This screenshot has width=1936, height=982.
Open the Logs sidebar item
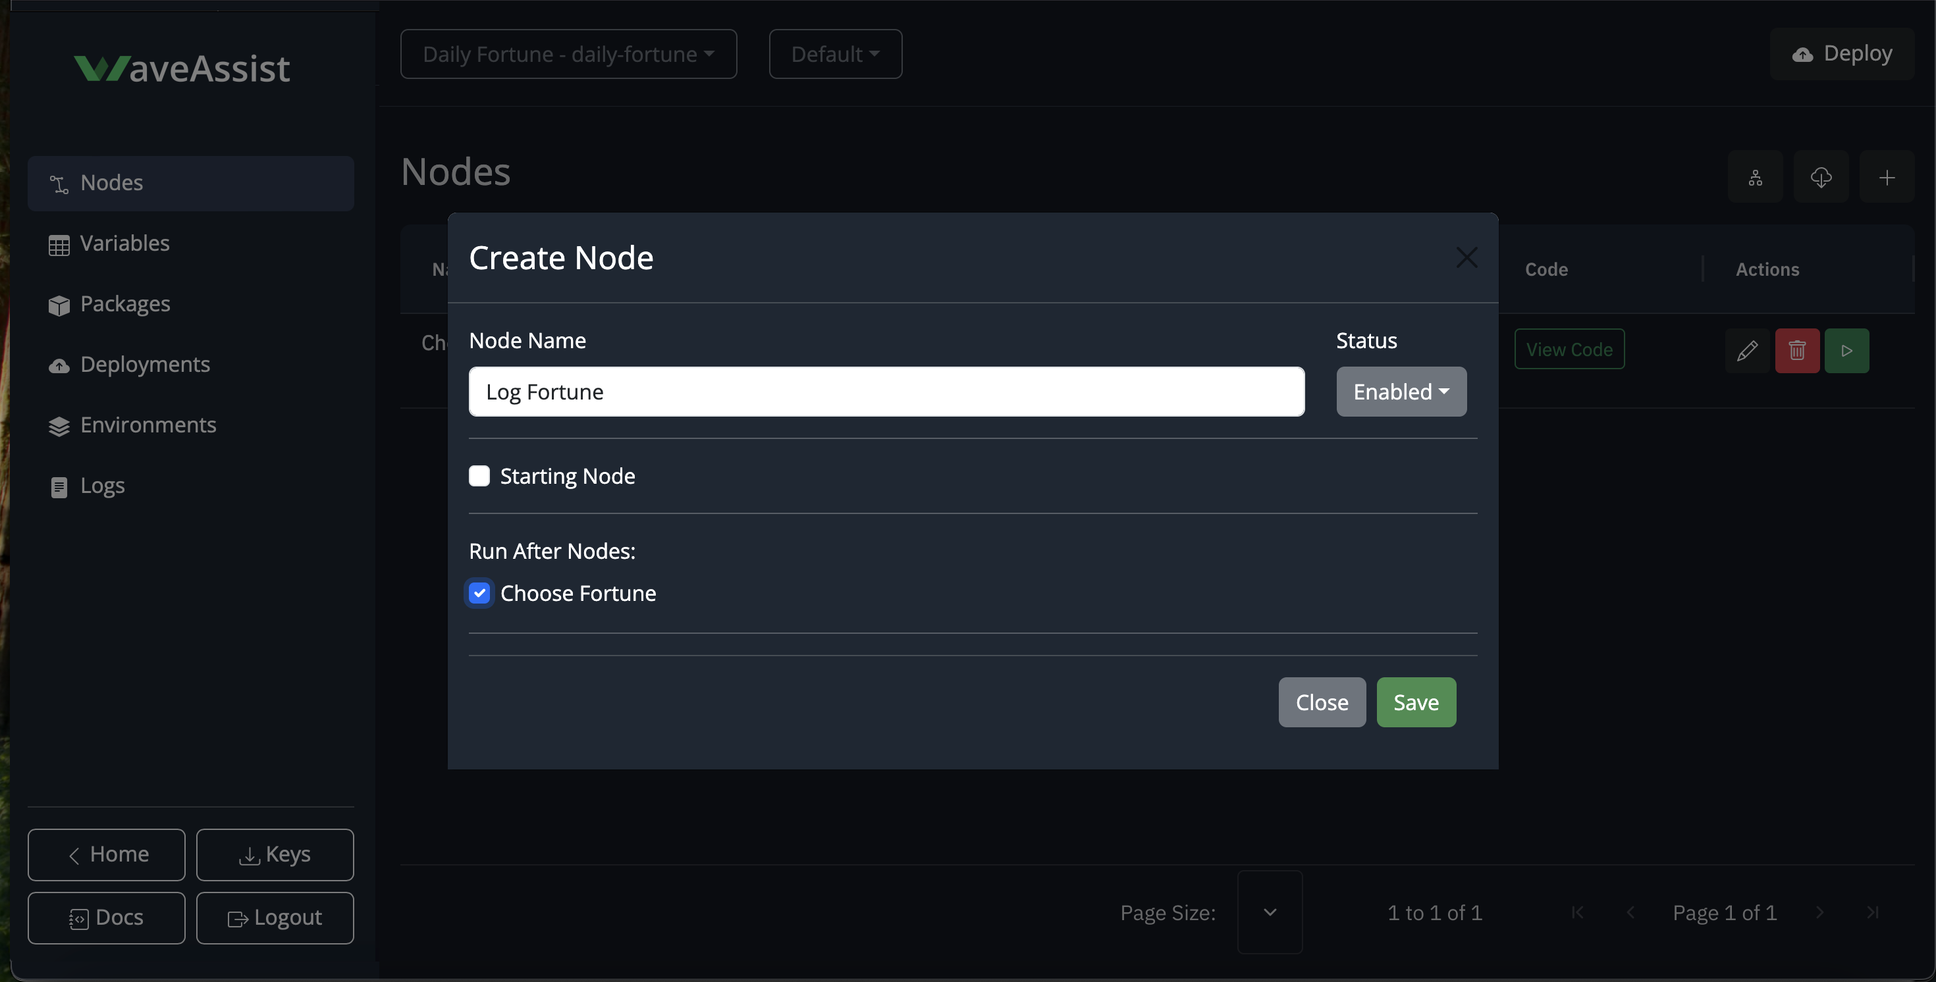click(x=102, y=485)
